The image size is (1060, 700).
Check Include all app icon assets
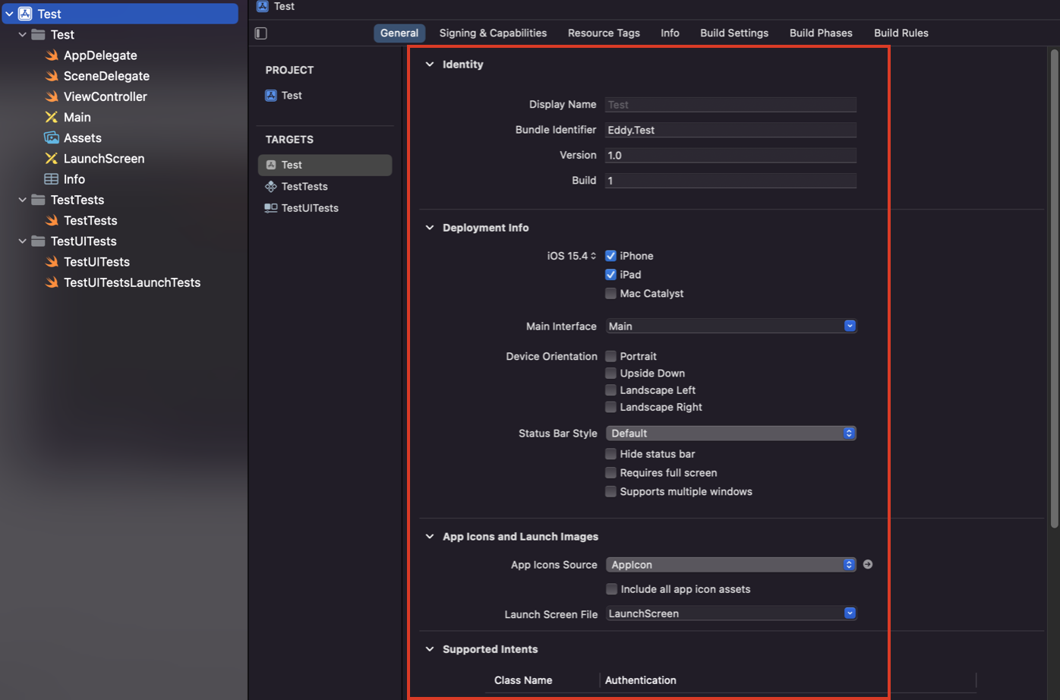click(x=611, y=589)
